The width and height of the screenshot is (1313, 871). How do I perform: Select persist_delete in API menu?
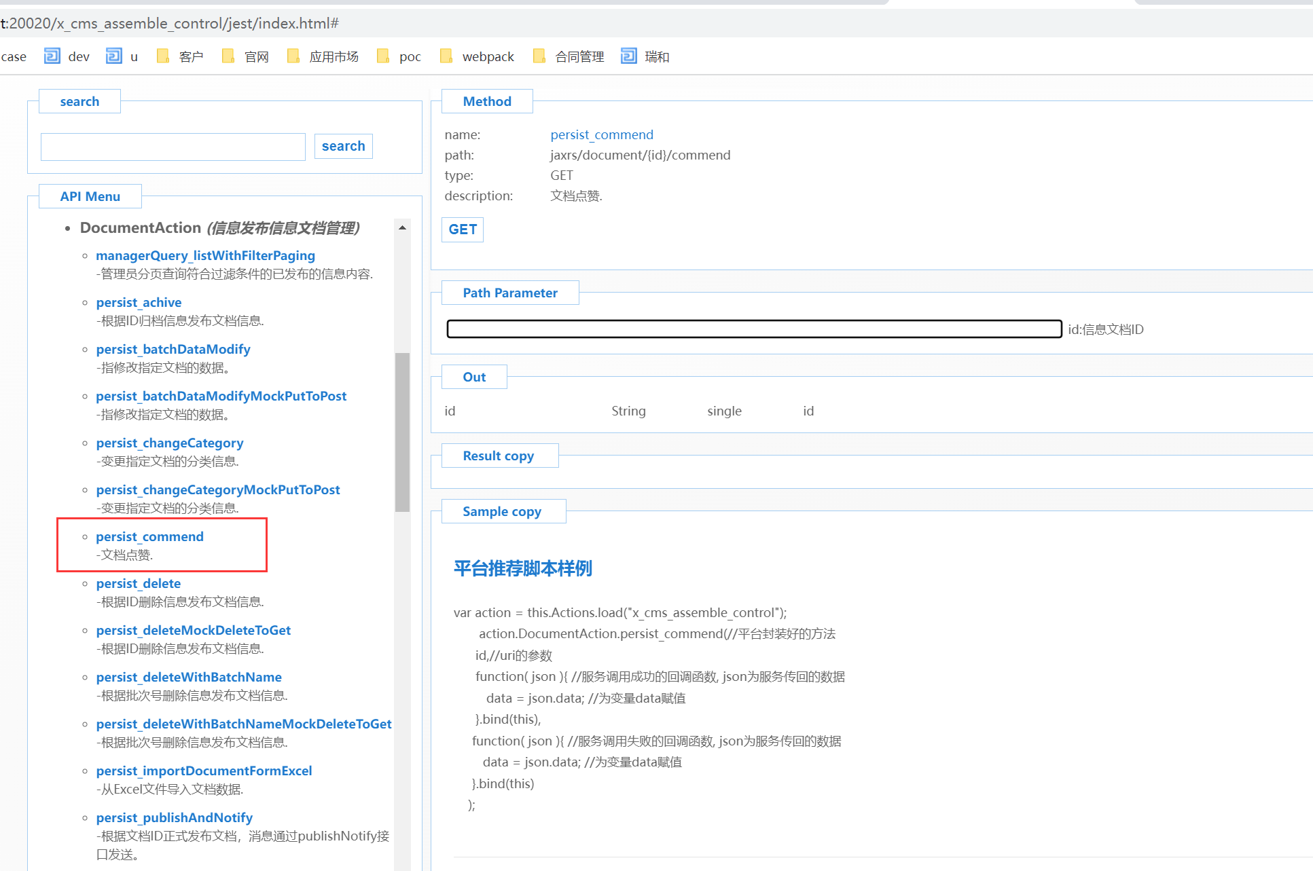pos(139,583)
